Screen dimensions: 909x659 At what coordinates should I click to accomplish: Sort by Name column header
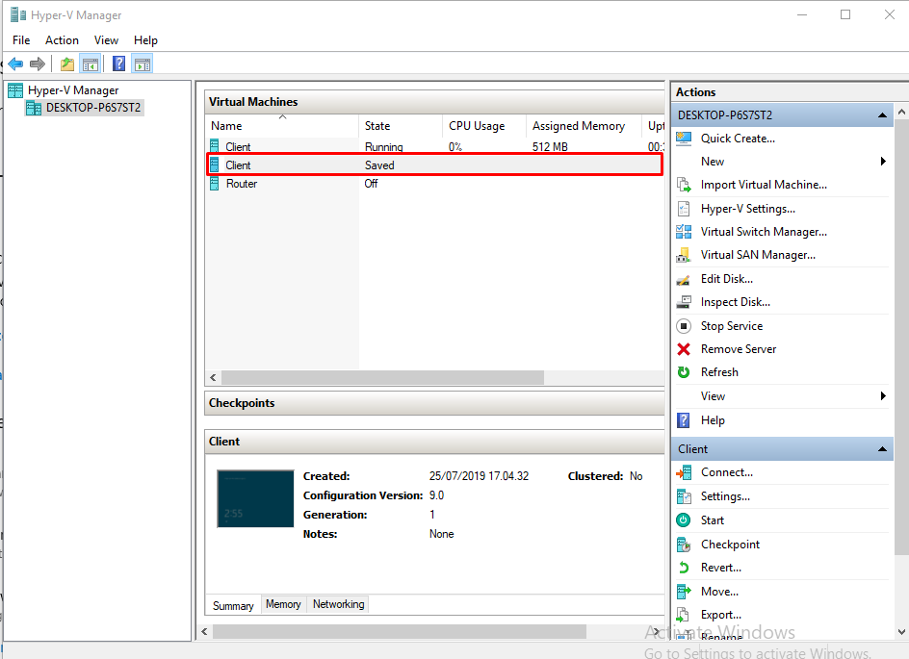coord(282,126)
